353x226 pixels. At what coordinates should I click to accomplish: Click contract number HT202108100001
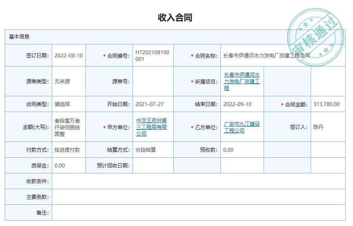[152, 55]
